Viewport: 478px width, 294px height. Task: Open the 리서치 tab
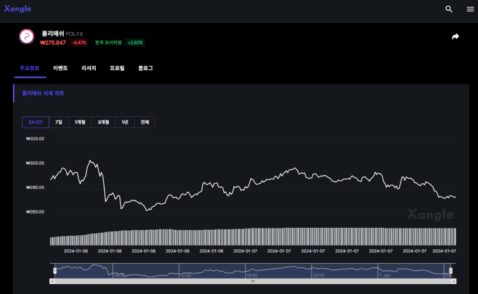88,68
